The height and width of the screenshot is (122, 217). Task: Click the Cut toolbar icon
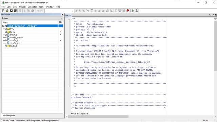25,11
